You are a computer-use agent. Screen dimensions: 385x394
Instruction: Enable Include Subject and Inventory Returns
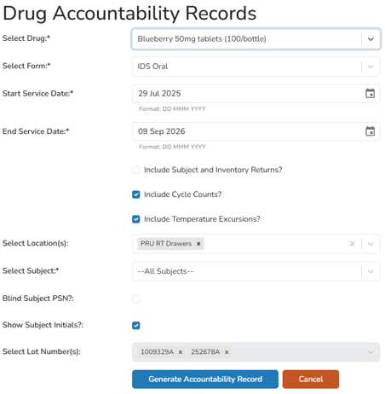(x=136, y=170)
